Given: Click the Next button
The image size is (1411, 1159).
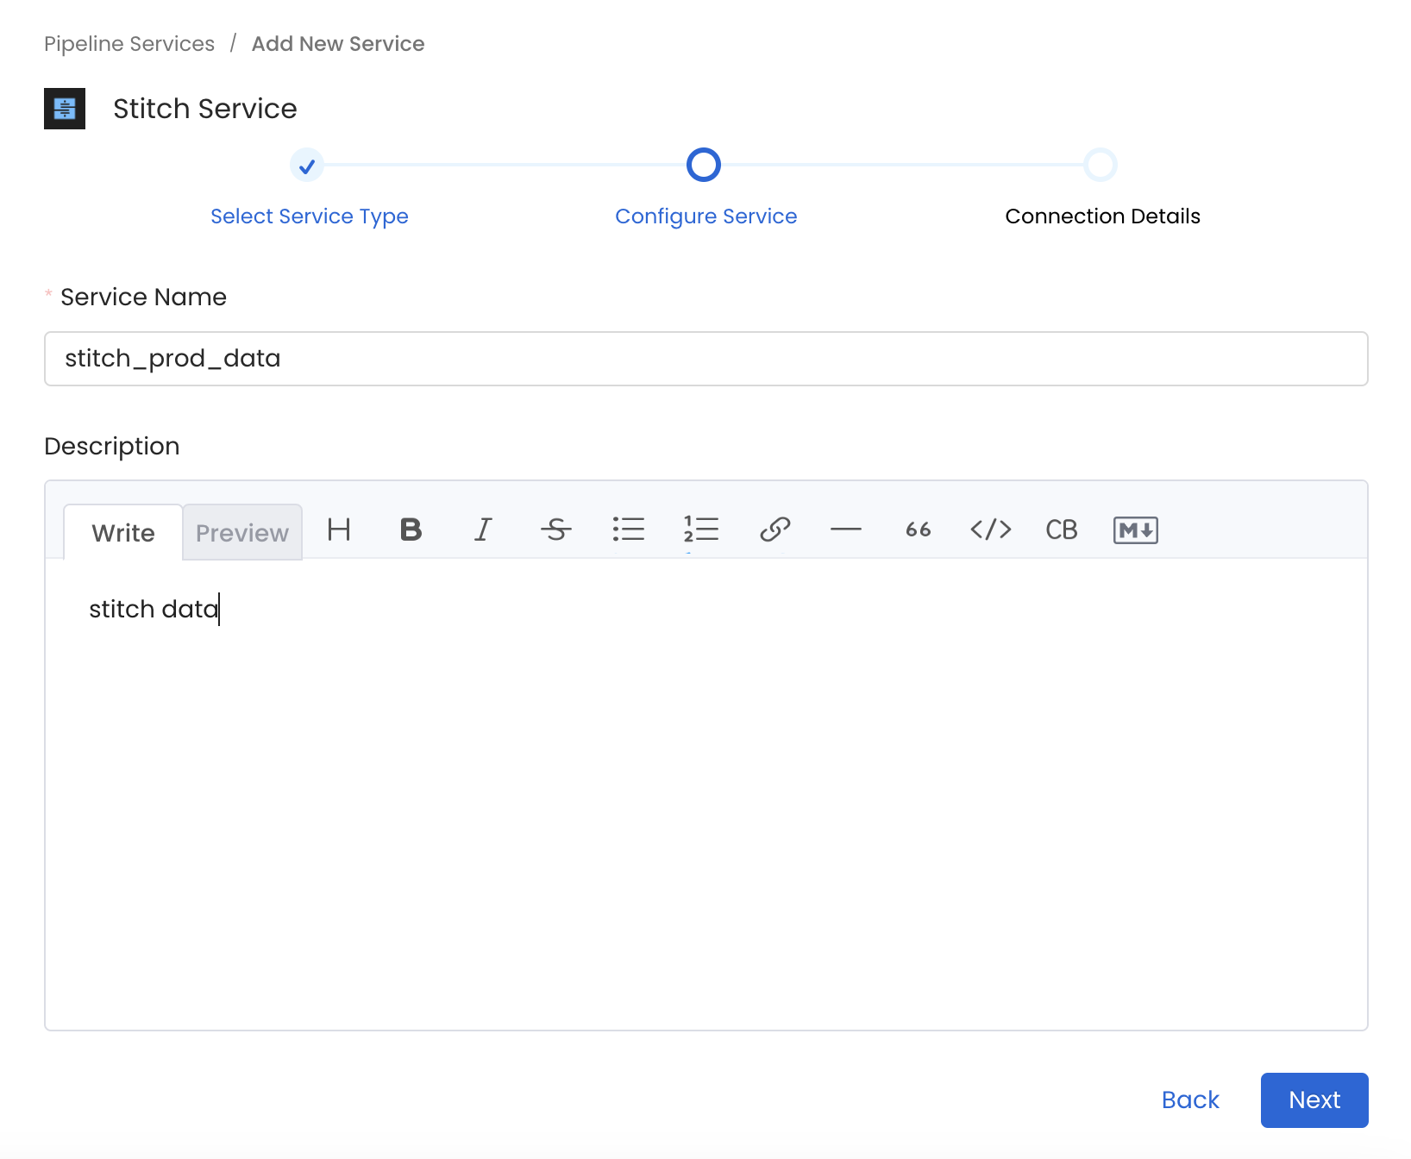Looking at the screenshot, I should [x=1314, y=1099].
